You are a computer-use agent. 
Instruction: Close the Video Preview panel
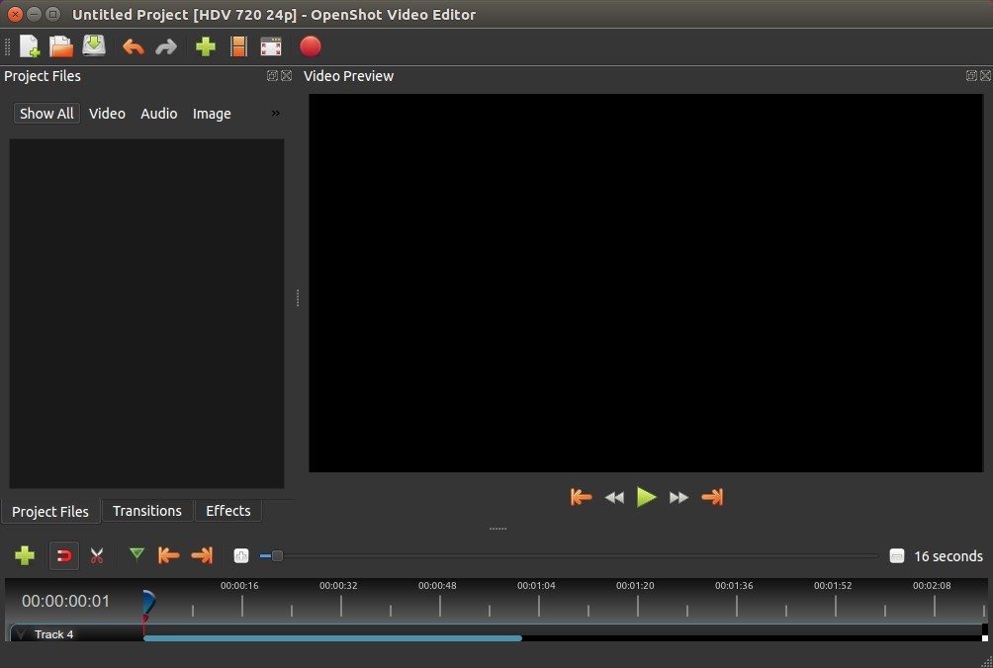(x=985, y=76)
